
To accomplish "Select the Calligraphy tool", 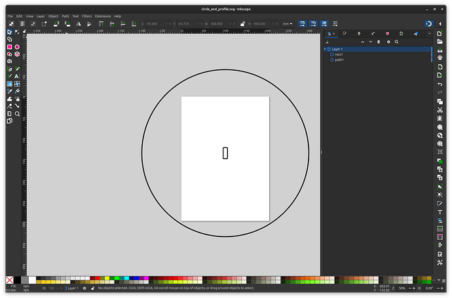I will [x=10, y=77].
